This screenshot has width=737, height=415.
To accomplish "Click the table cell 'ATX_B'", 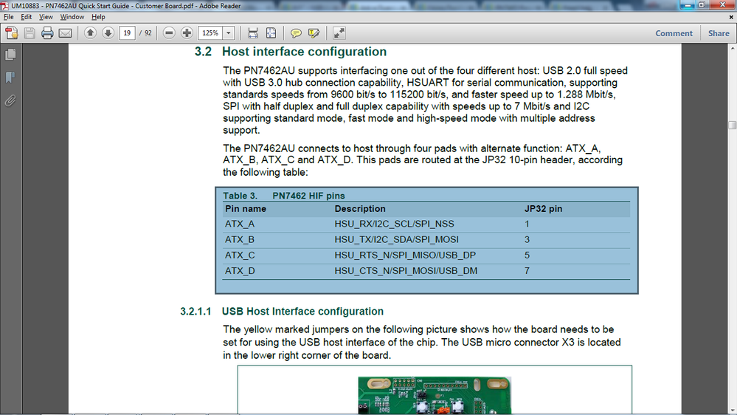I will click(240, 239).
